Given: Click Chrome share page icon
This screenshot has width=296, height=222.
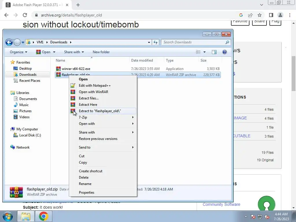Looking at the screenshot, I should pos(250,15).
